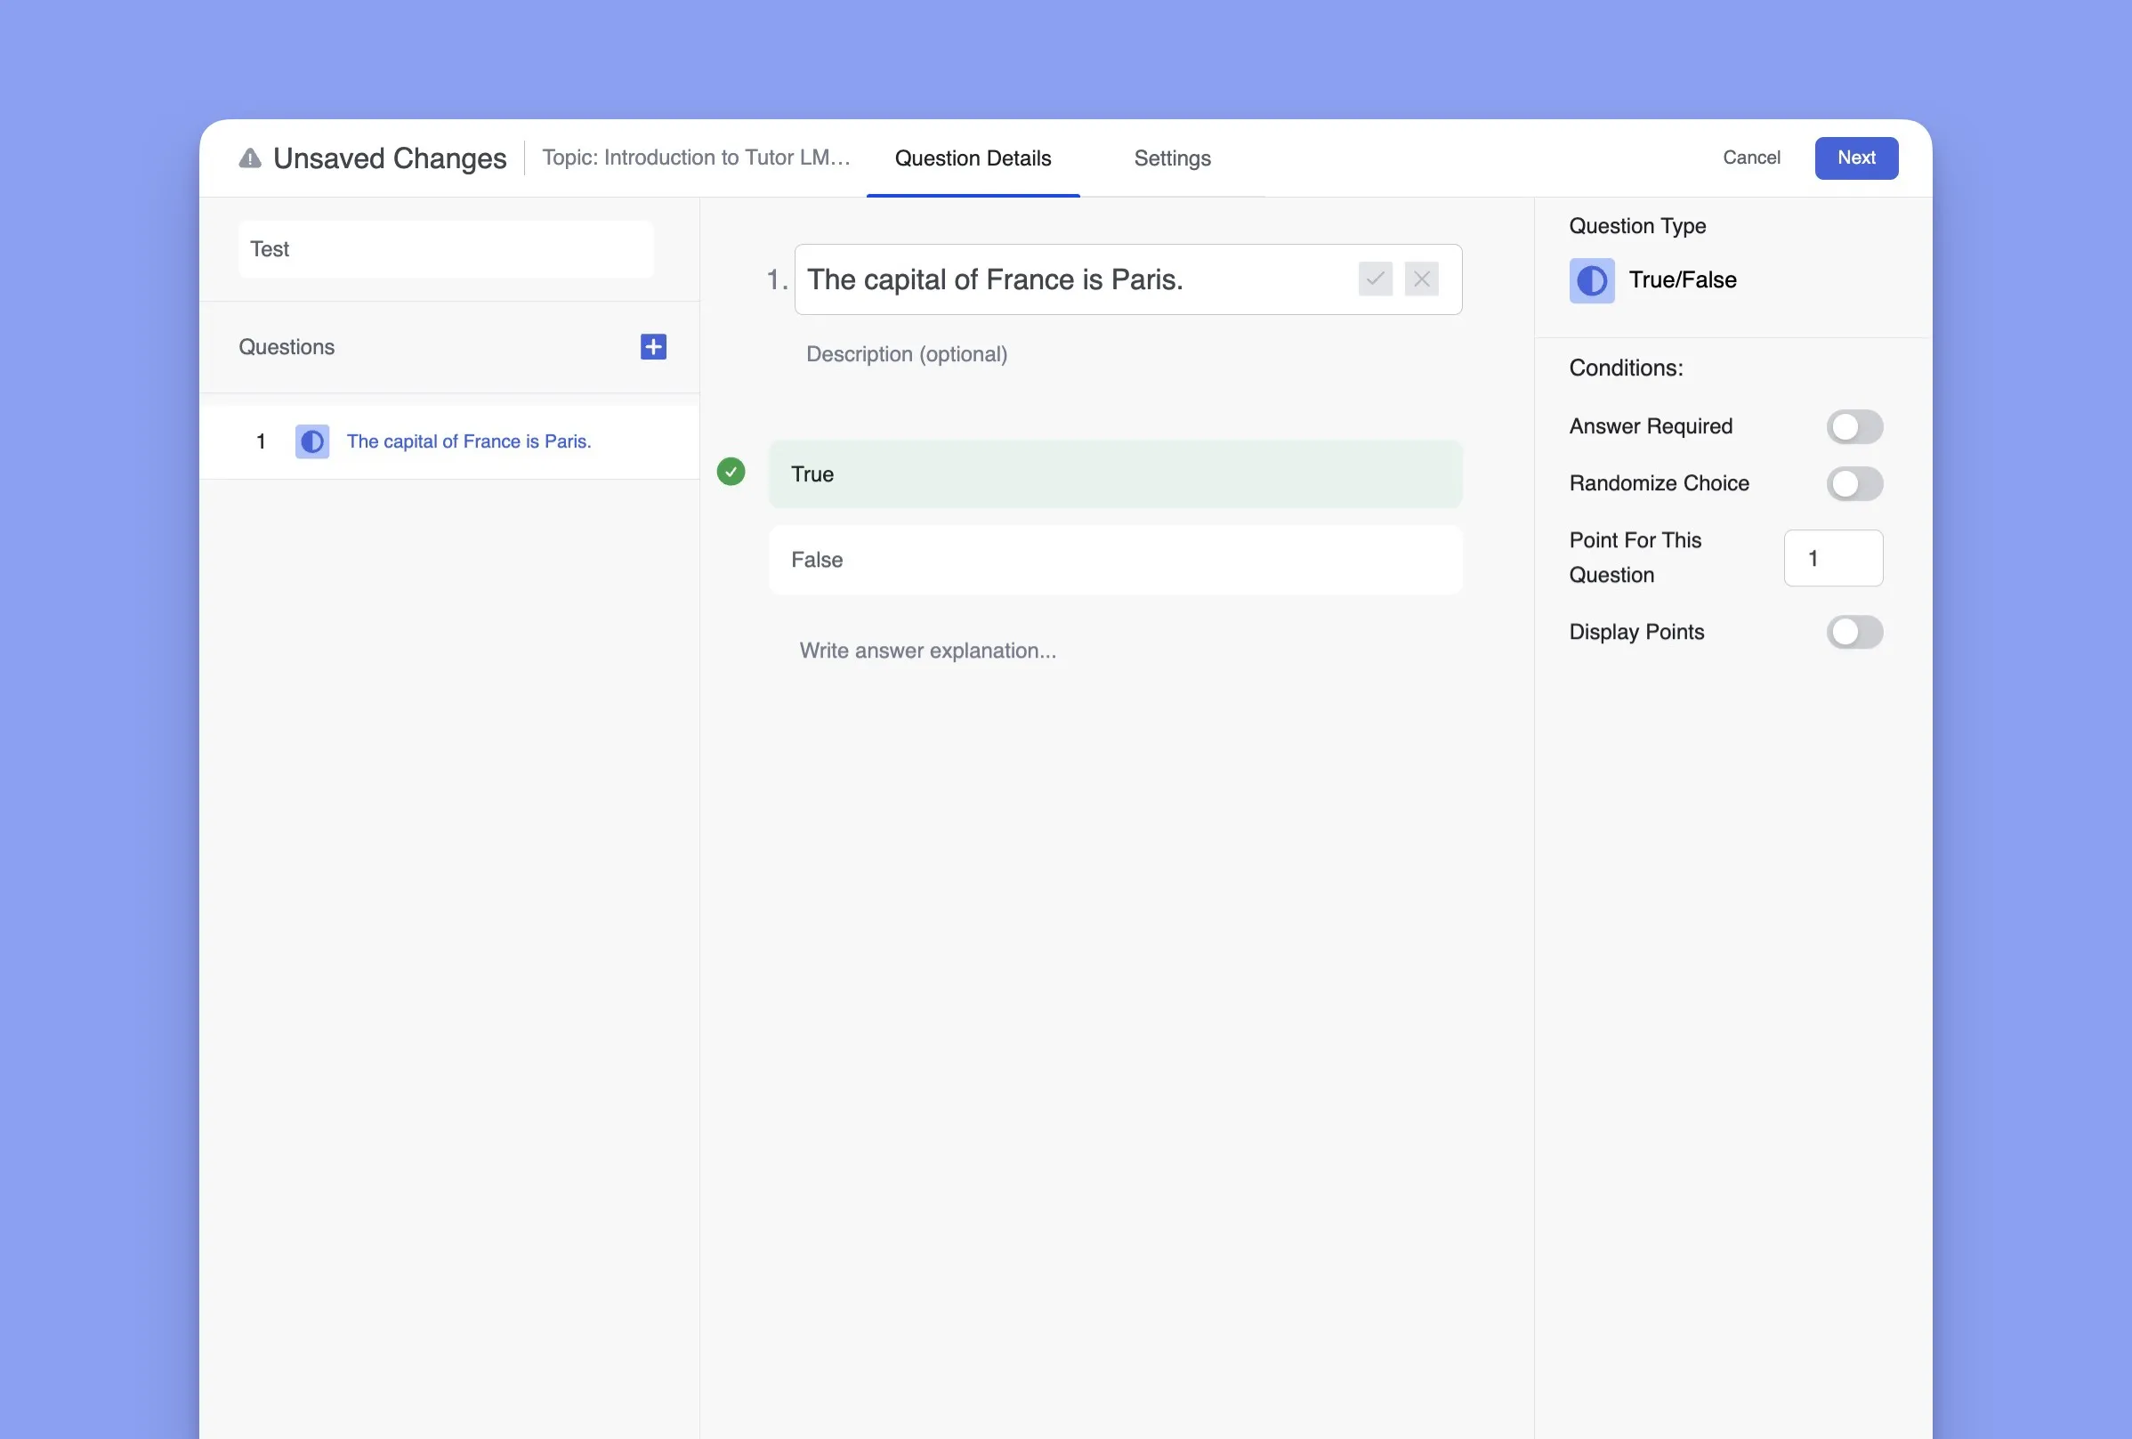Viewport: 2132px width, 1439px height.
Task: Click the Topic: Introduction to Tutor LM… text
Action: coord(697,158)
